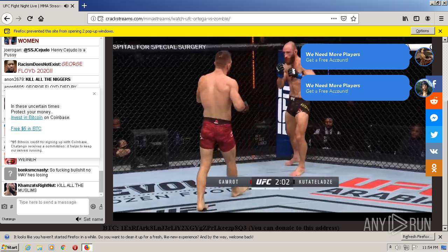Launch Google Chrome from the taskbar
Image resolution: width=448 pixels, height=252 pixels.
(63, 247)
